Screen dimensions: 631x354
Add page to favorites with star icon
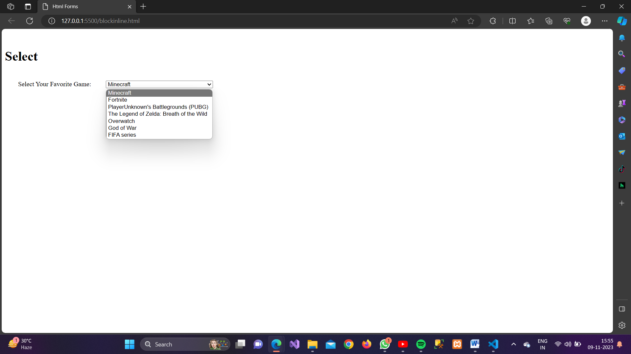click(471, 21)
